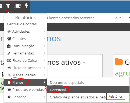Select Mensalidades menu item
This screenshot has height=103, width=130.
(25, 75)
